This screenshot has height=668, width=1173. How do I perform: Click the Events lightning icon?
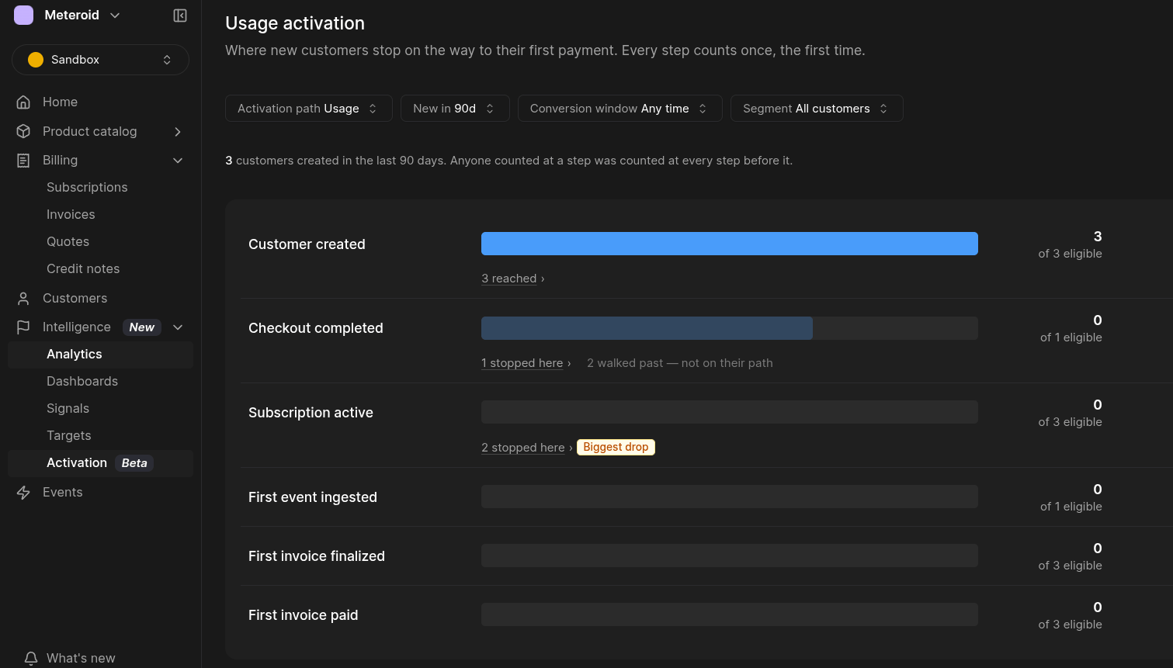coord(23,493)
